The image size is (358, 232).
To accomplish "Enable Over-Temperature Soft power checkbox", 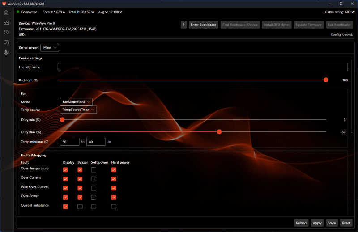I will point(94,170).
